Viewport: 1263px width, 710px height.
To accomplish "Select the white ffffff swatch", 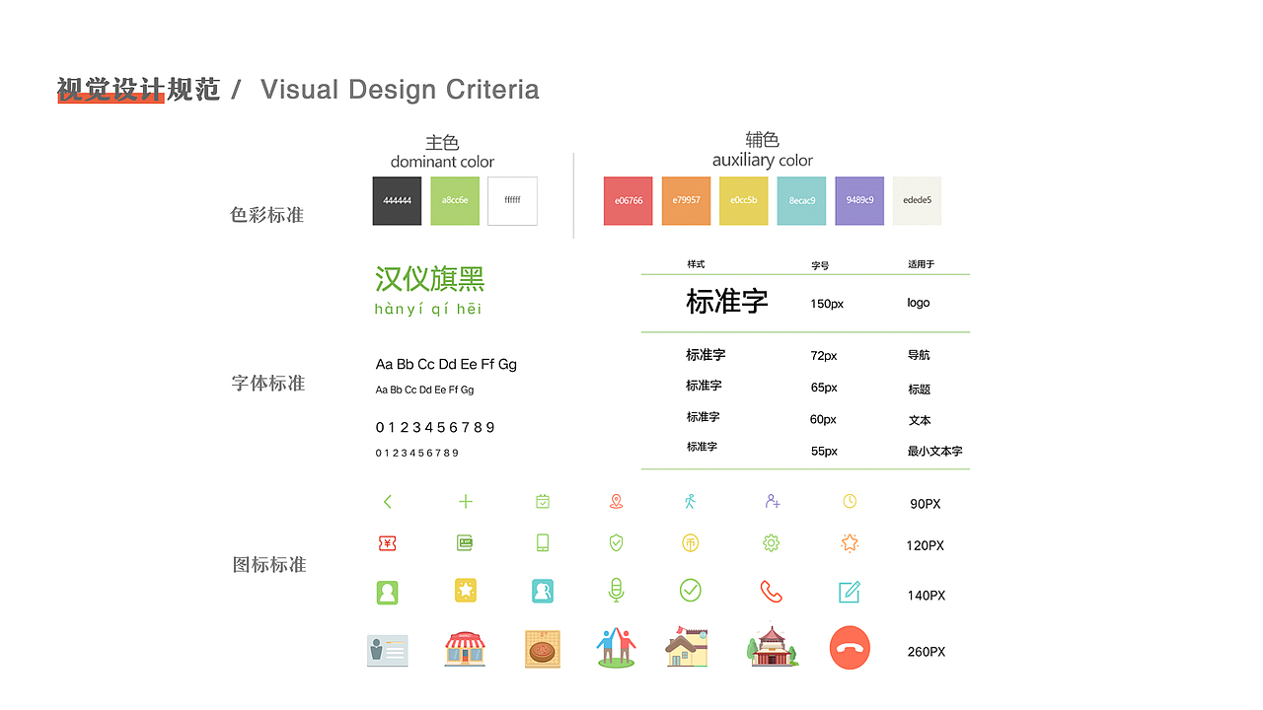I will tap(513, 201).
